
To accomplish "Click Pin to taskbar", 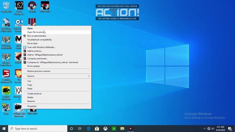I will pos(57,66).
